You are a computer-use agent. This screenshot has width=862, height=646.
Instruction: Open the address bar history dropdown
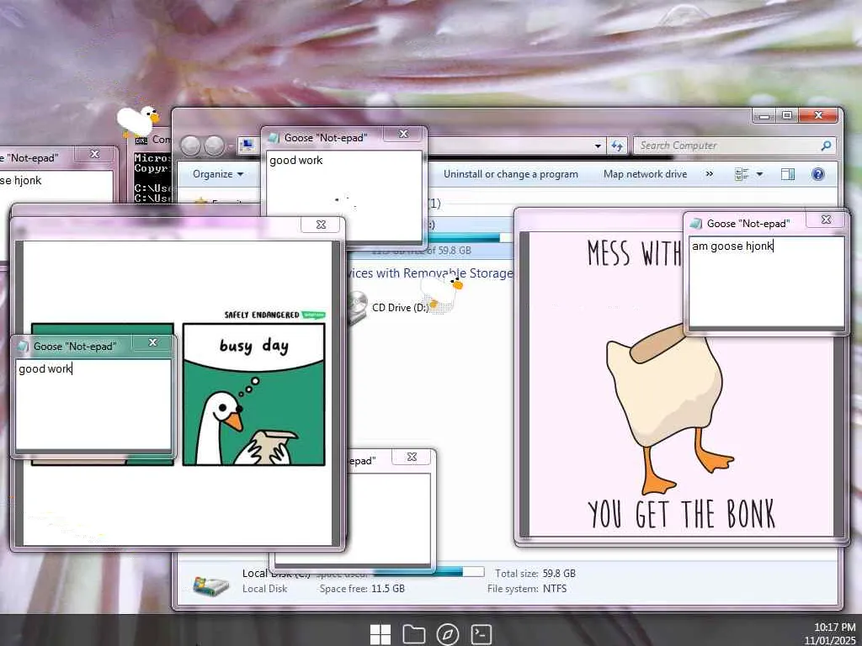[598, 146]
